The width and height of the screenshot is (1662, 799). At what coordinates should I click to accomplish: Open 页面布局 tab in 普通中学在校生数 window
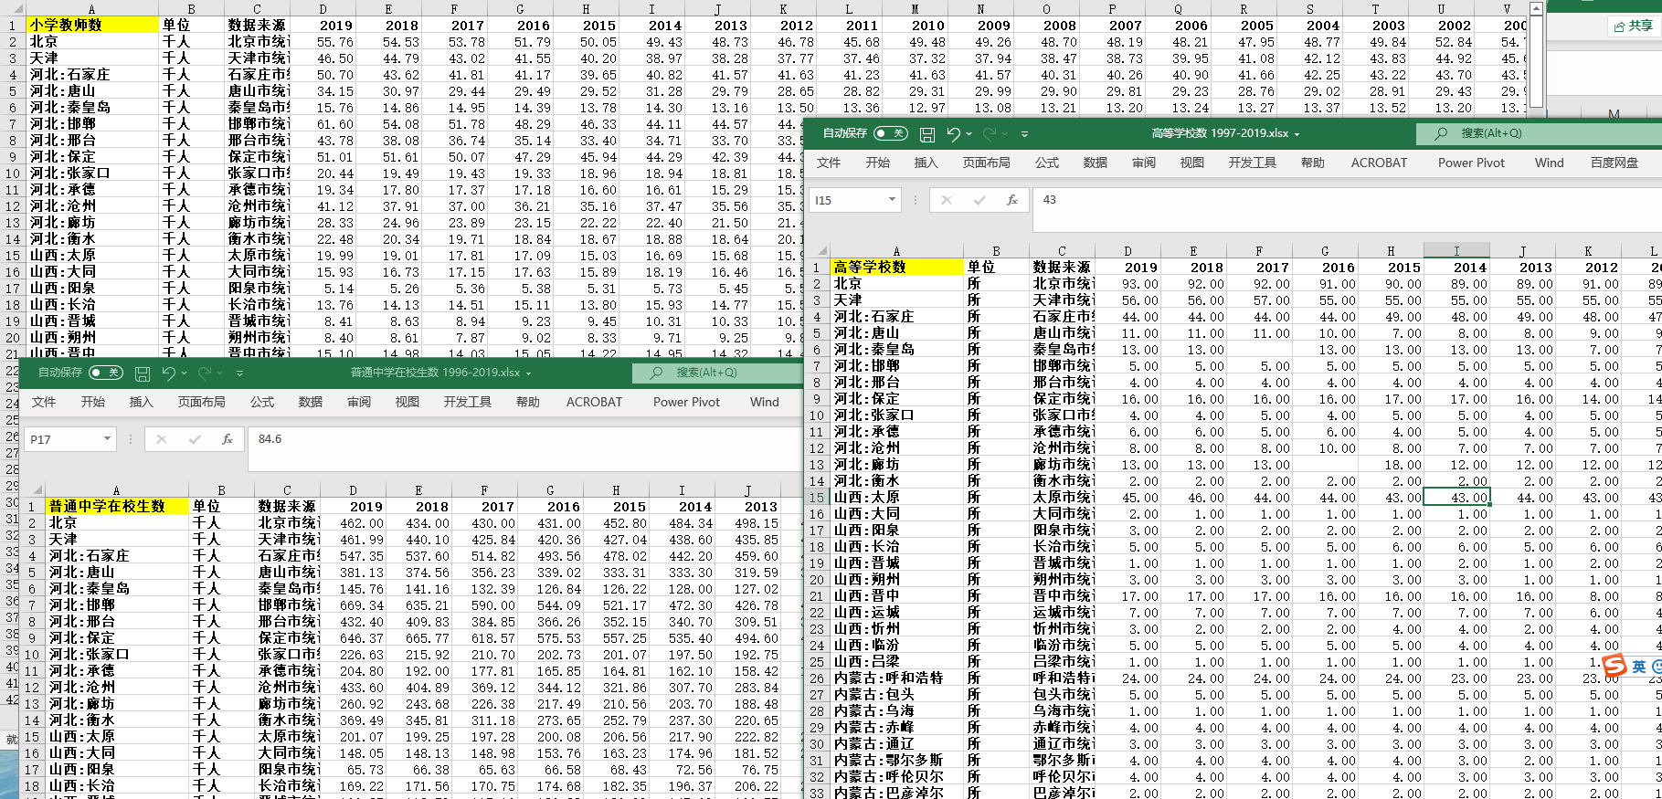202,402
